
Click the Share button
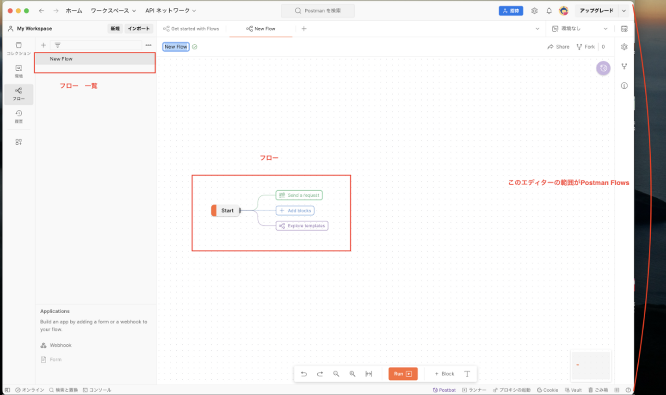(558, 47)
